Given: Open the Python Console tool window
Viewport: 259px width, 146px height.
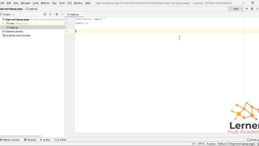Looking at the screenshot, I should tap(10, 140).
